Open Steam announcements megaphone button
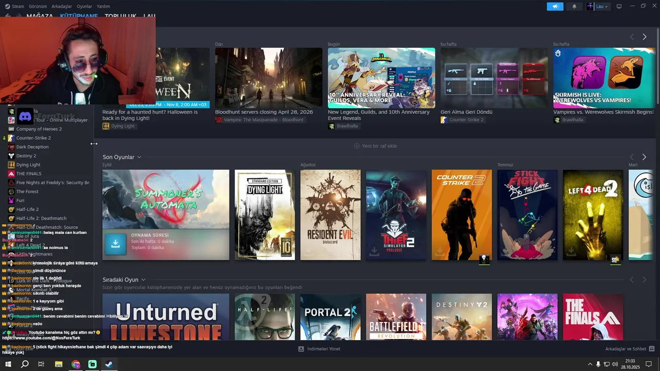 point(555,6)
